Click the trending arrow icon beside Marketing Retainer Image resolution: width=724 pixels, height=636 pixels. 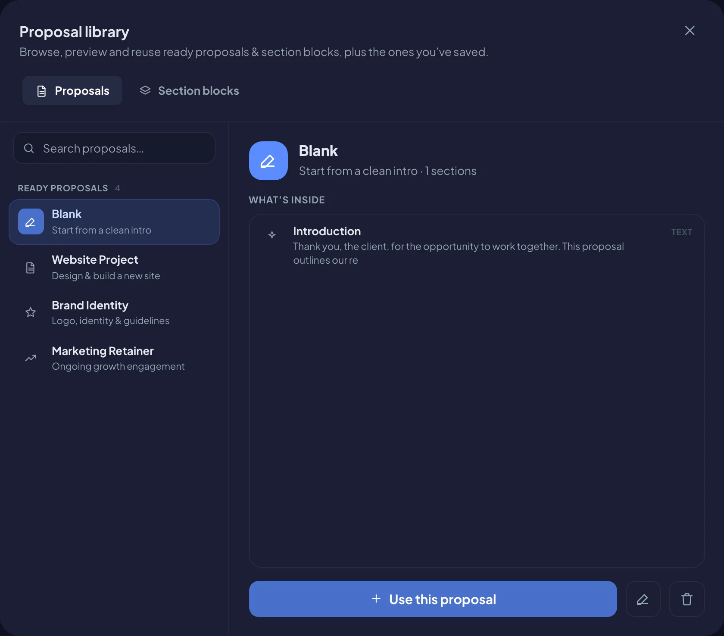pos(31,358)
